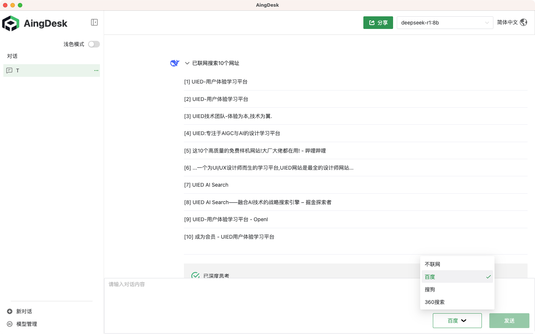The image size is (535, 334).
Task: Open result [3] UIED技术团队
Action: click(228, 116)
